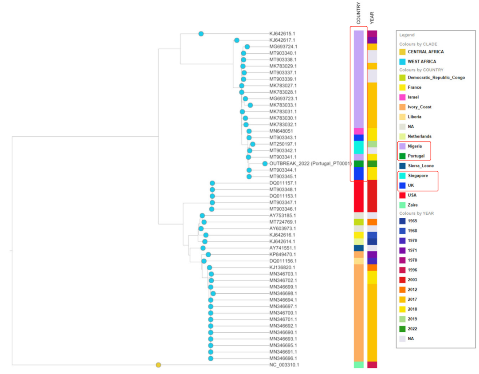Viewport: 479px width, 374px height.
Task: Select the node circle next to MT250197.1
Action: coord(252,144)
